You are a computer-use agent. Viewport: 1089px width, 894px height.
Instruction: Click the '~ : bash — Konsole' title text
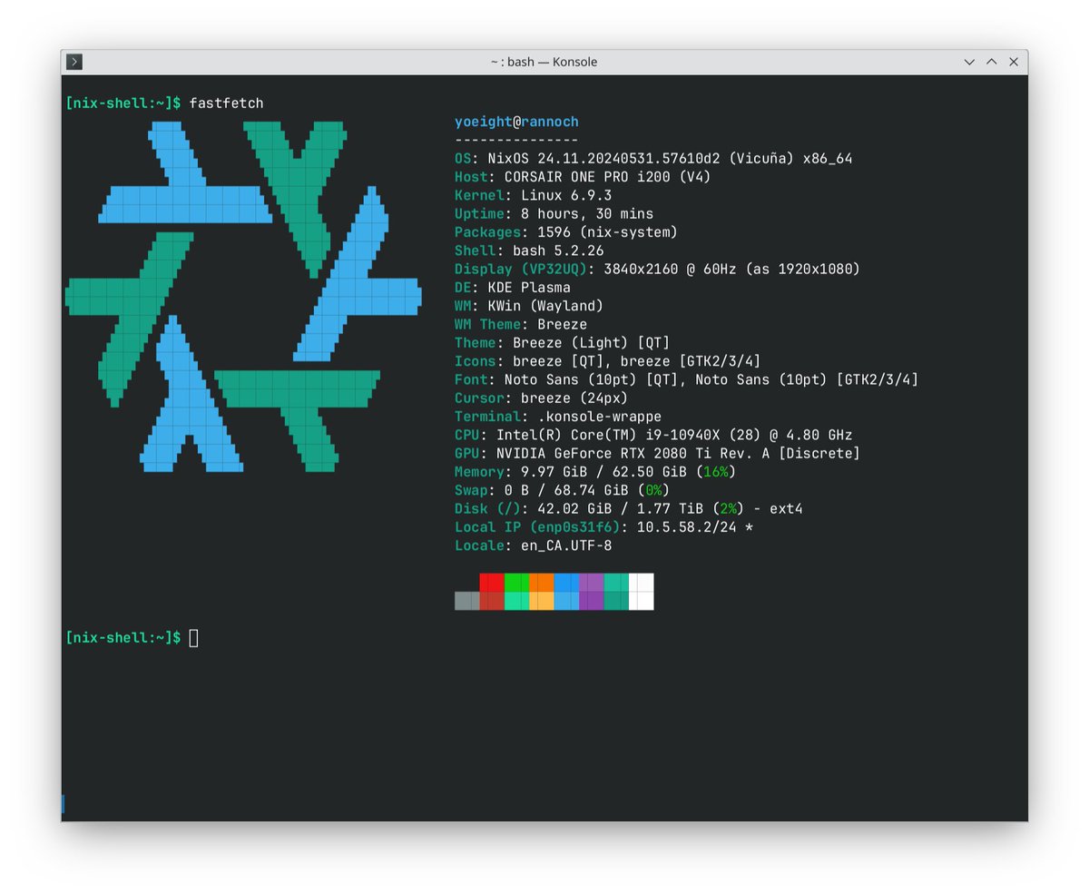click(544, 62)
